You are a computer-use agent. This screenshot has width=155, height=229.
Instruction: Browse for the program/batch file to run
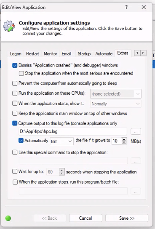tap(136, 191)
